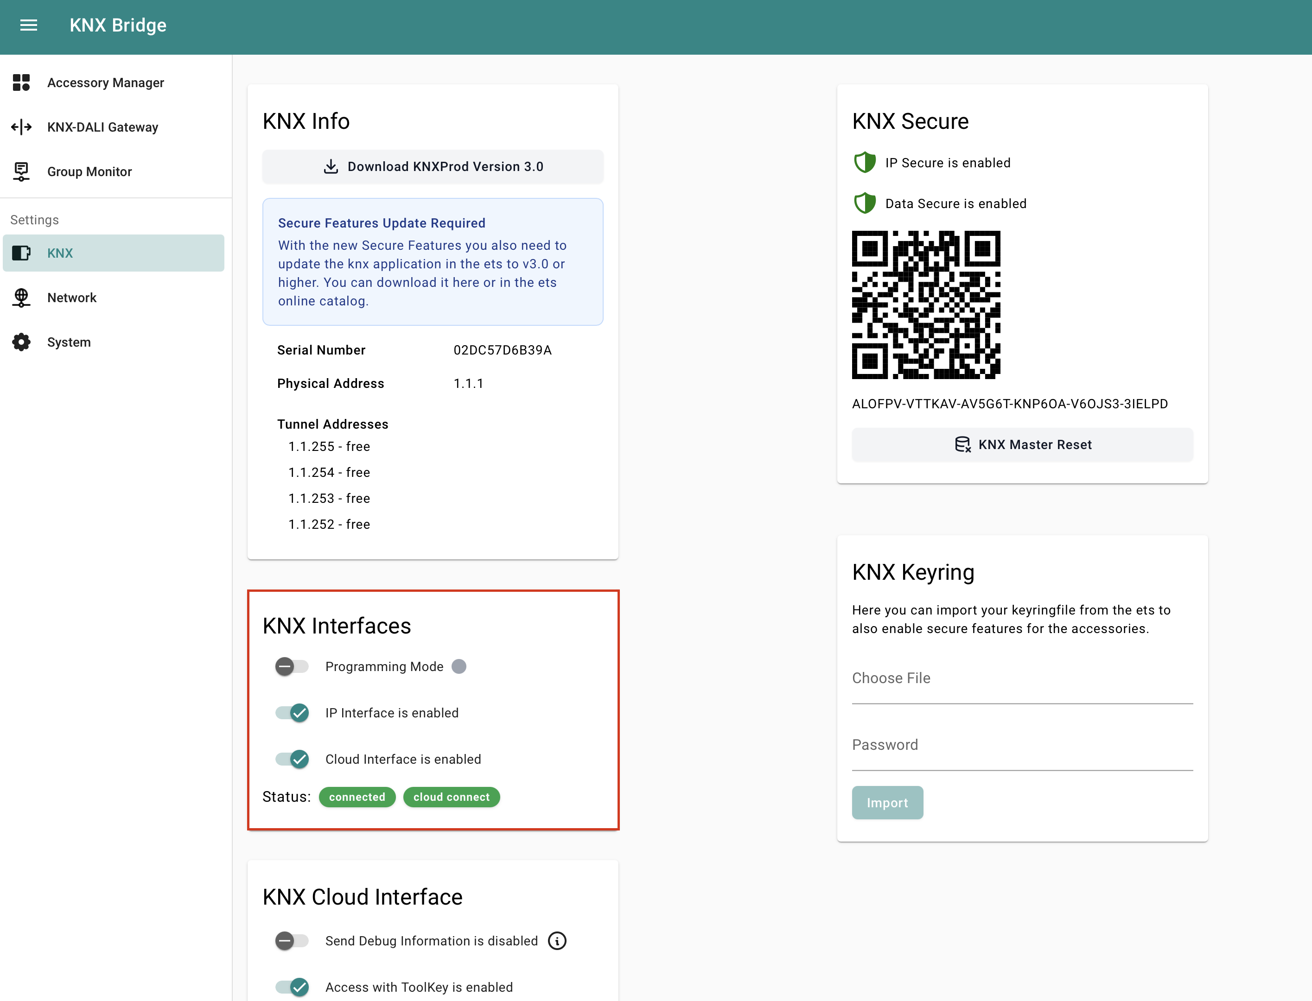Enable Send Debug Information switch
The width and height of the screenshot is (1312, 1001).
click(x=292, y=941)
